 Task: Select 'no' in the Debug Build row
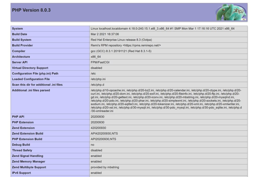click(92, 145)
